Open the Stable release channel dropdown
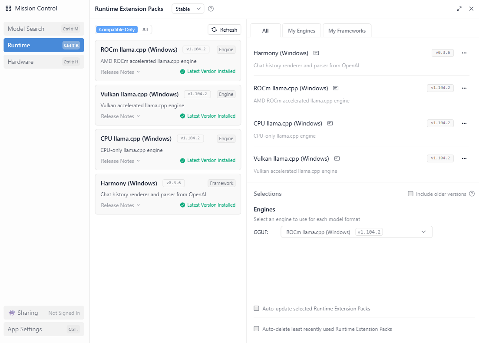 (188, 9)
